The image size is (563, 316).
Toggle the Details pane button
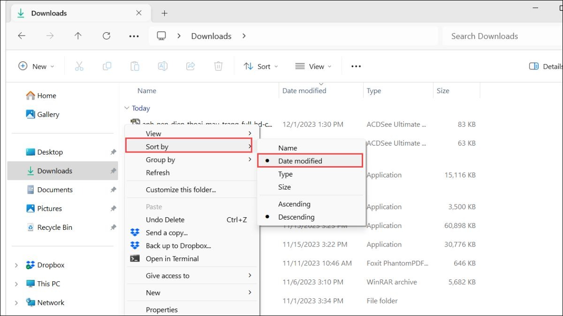coord(546,66)
